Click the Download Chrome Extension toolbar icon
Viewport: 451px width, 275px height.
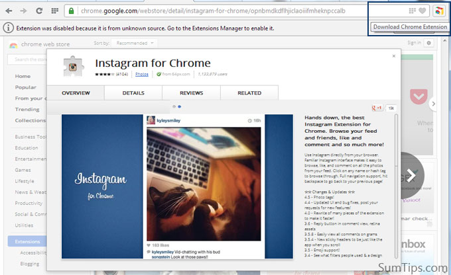(x=439, y=11)
